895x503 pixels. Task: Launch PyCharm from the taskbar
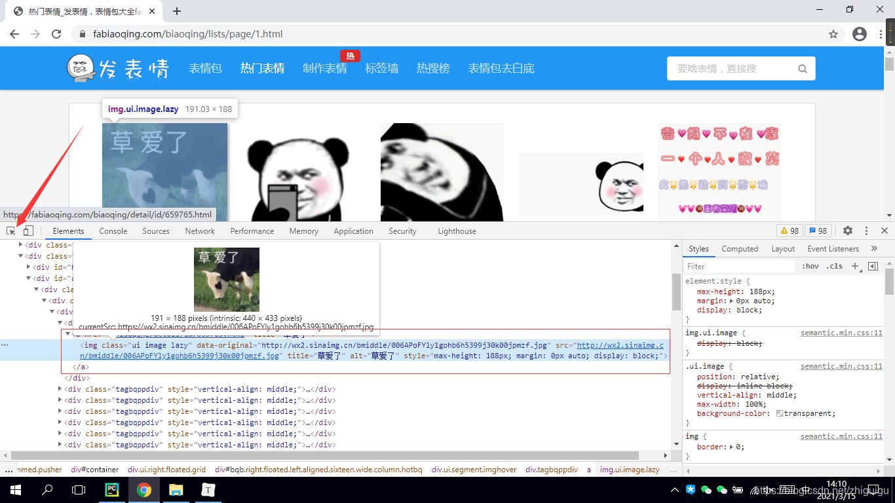(111, 490)
